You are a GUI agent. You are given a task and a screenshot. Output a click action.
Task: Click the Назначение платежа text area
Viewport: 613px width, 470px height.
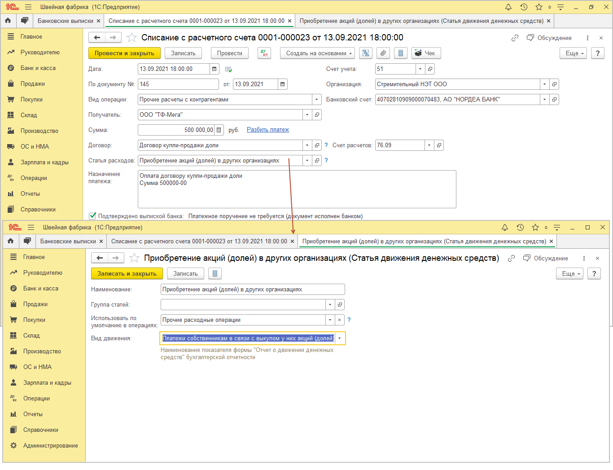point(297,189)
